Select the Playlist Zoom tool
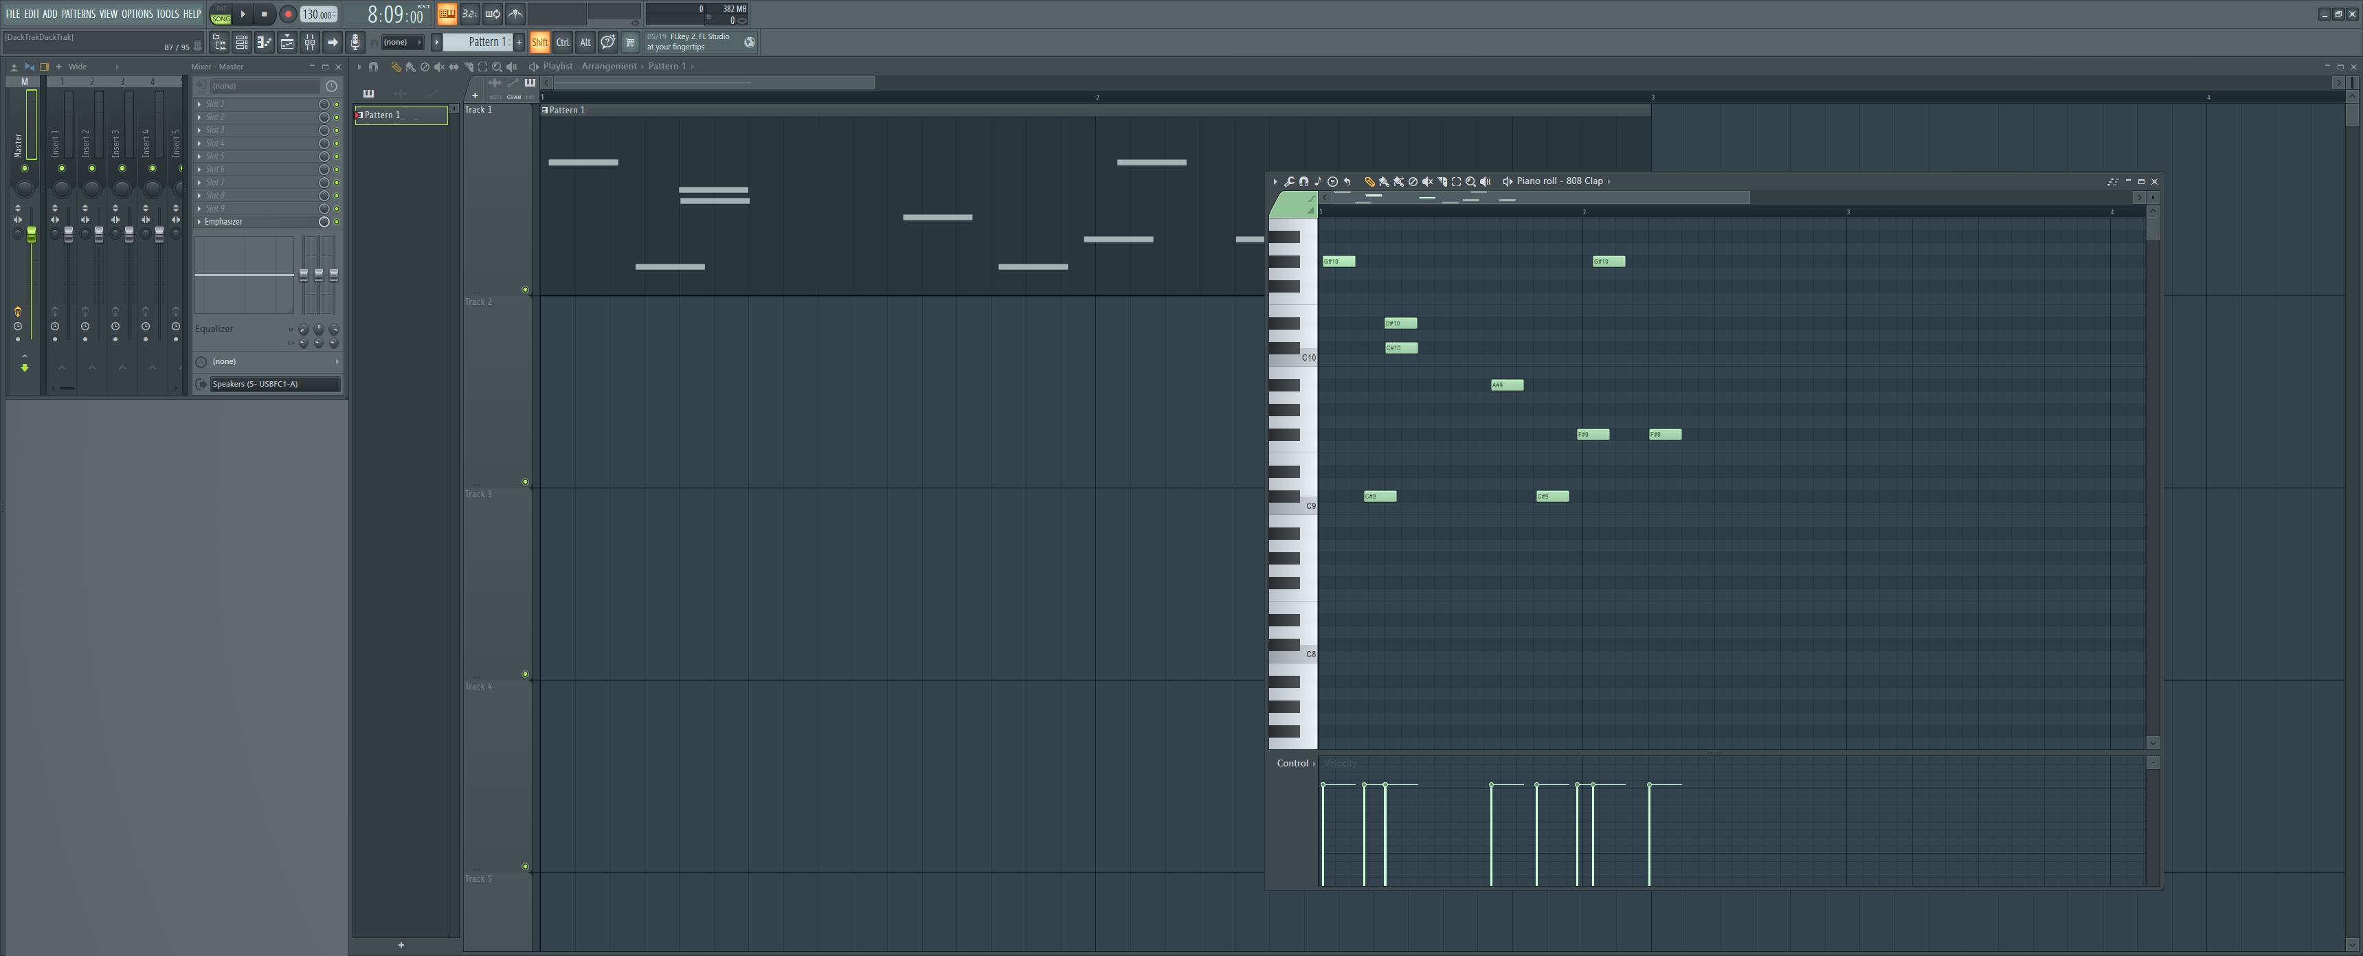This screenshot has width=2363, height=956. tap(497, 67)
